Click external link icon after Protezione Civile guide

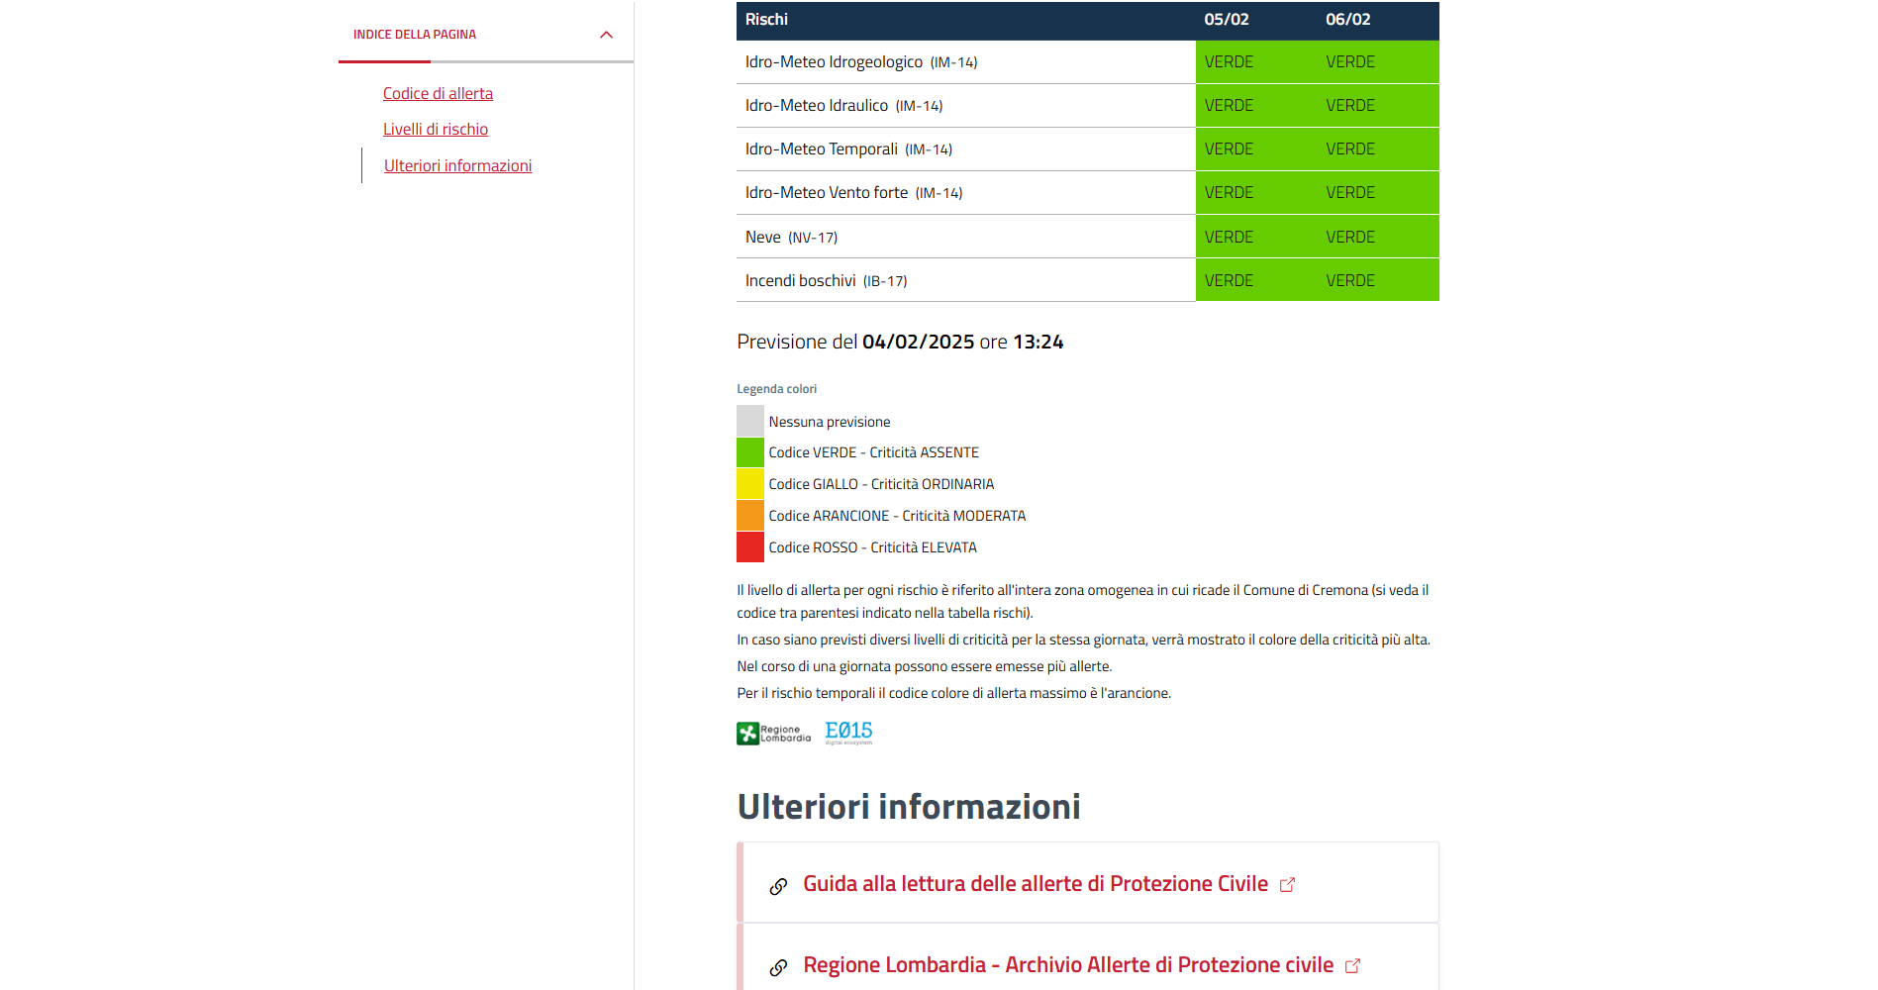(x=1287, y=885)
